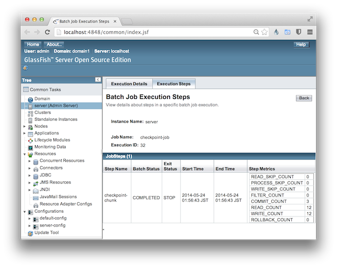337x268 pixels.
Task: Click the JavaMail Sessions envelope icon
Action: pos(36,197)
